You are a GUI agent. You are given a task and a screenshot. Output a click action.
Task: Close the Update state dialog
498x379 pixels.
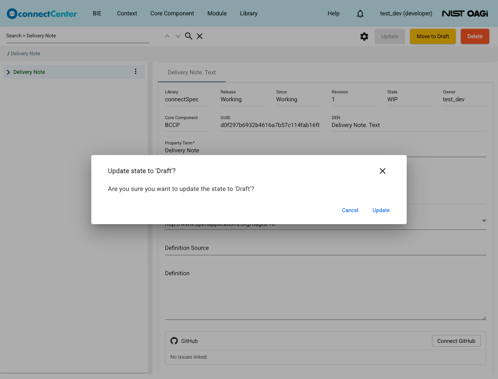pos(383,171)
